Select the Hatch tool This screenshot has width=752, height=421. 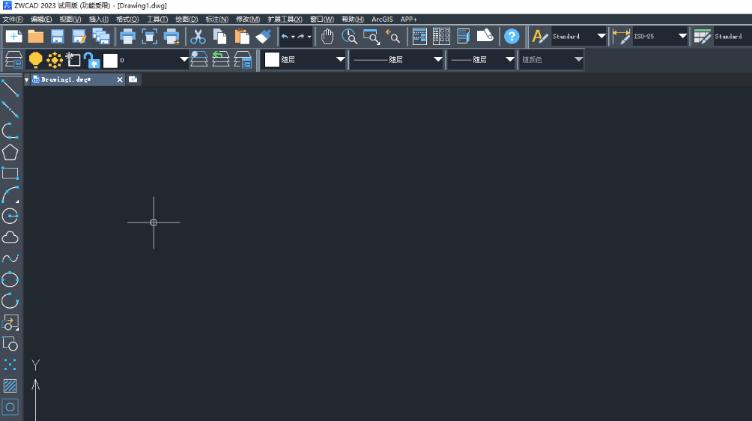tap(10, 386)
